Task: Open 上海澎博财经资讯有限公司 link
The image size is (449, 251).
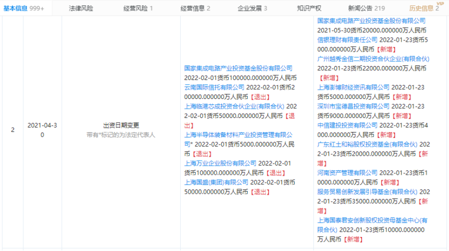Action: pyautogui.click(x=353, y=87)
